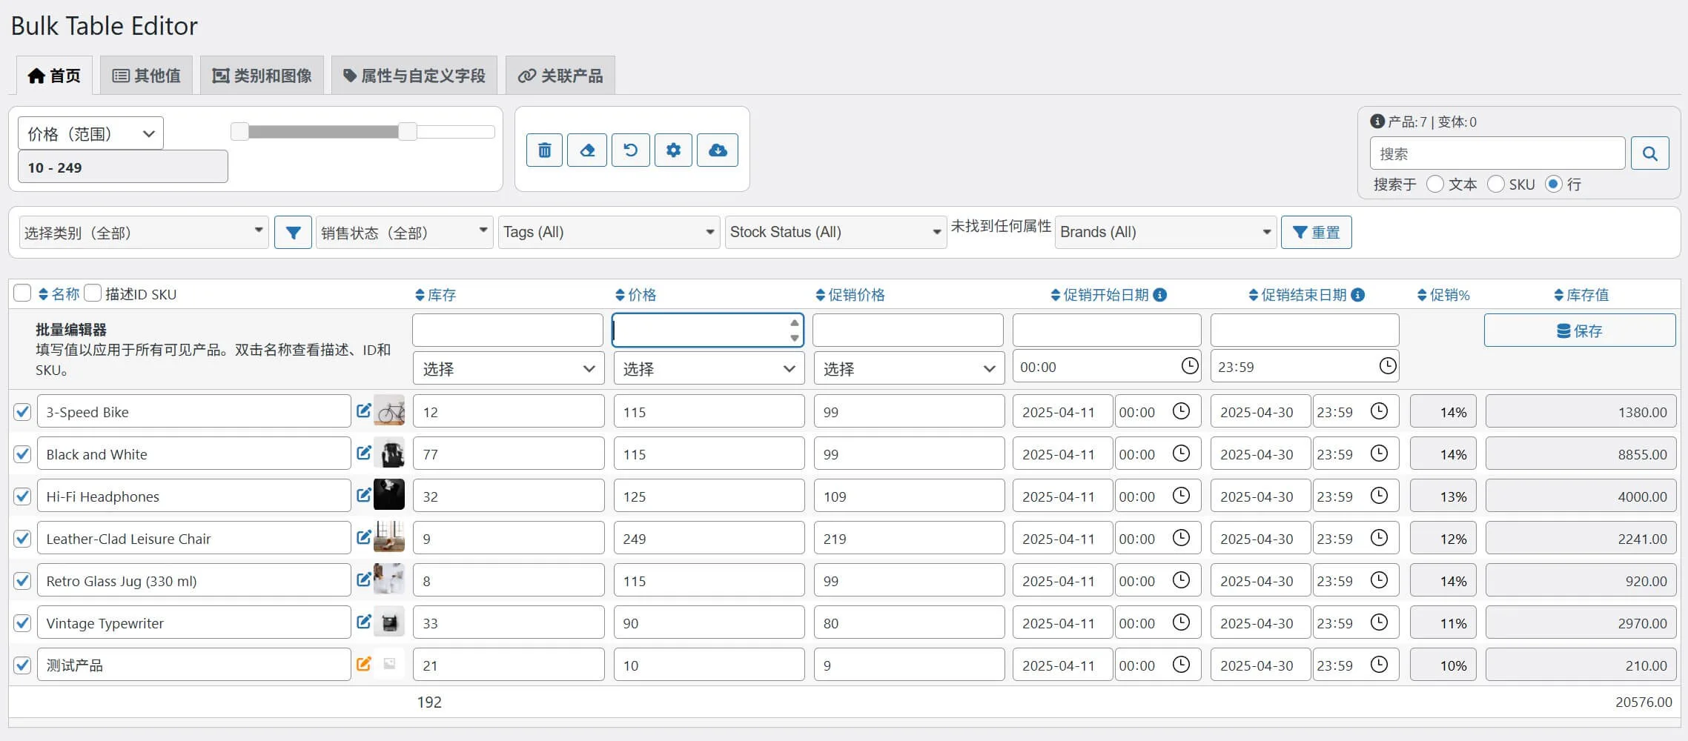Open the 选择类别（全部） dropdown

[143, 233]
